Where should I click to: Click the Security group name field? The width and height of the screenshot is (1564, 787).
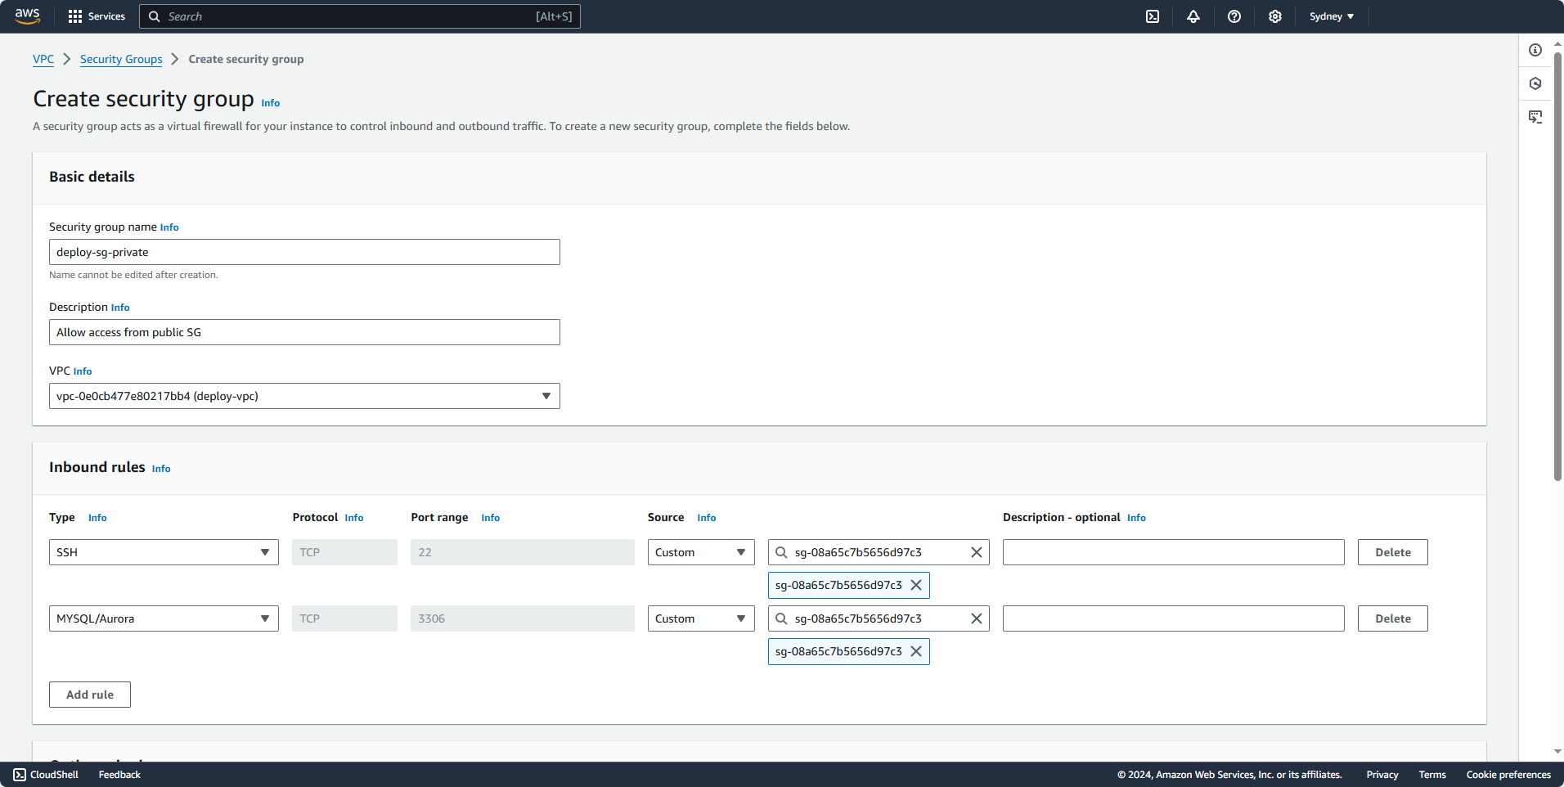(304, 252)
